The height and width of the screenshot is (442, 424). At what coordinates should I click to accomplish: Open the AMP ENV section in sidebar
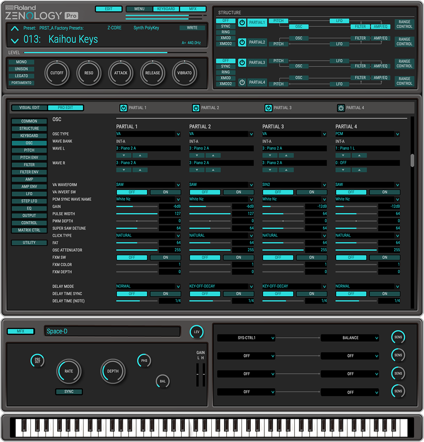(x=29, y=186)
